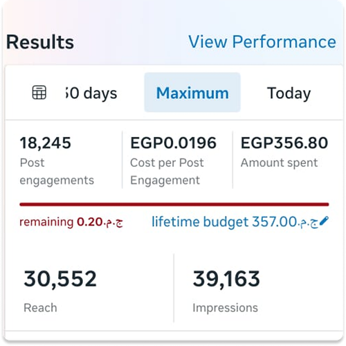This screenshot has height=346, width=346.
Task: Click the 18,245 Post engagements metric
Action: coord(57,160)
